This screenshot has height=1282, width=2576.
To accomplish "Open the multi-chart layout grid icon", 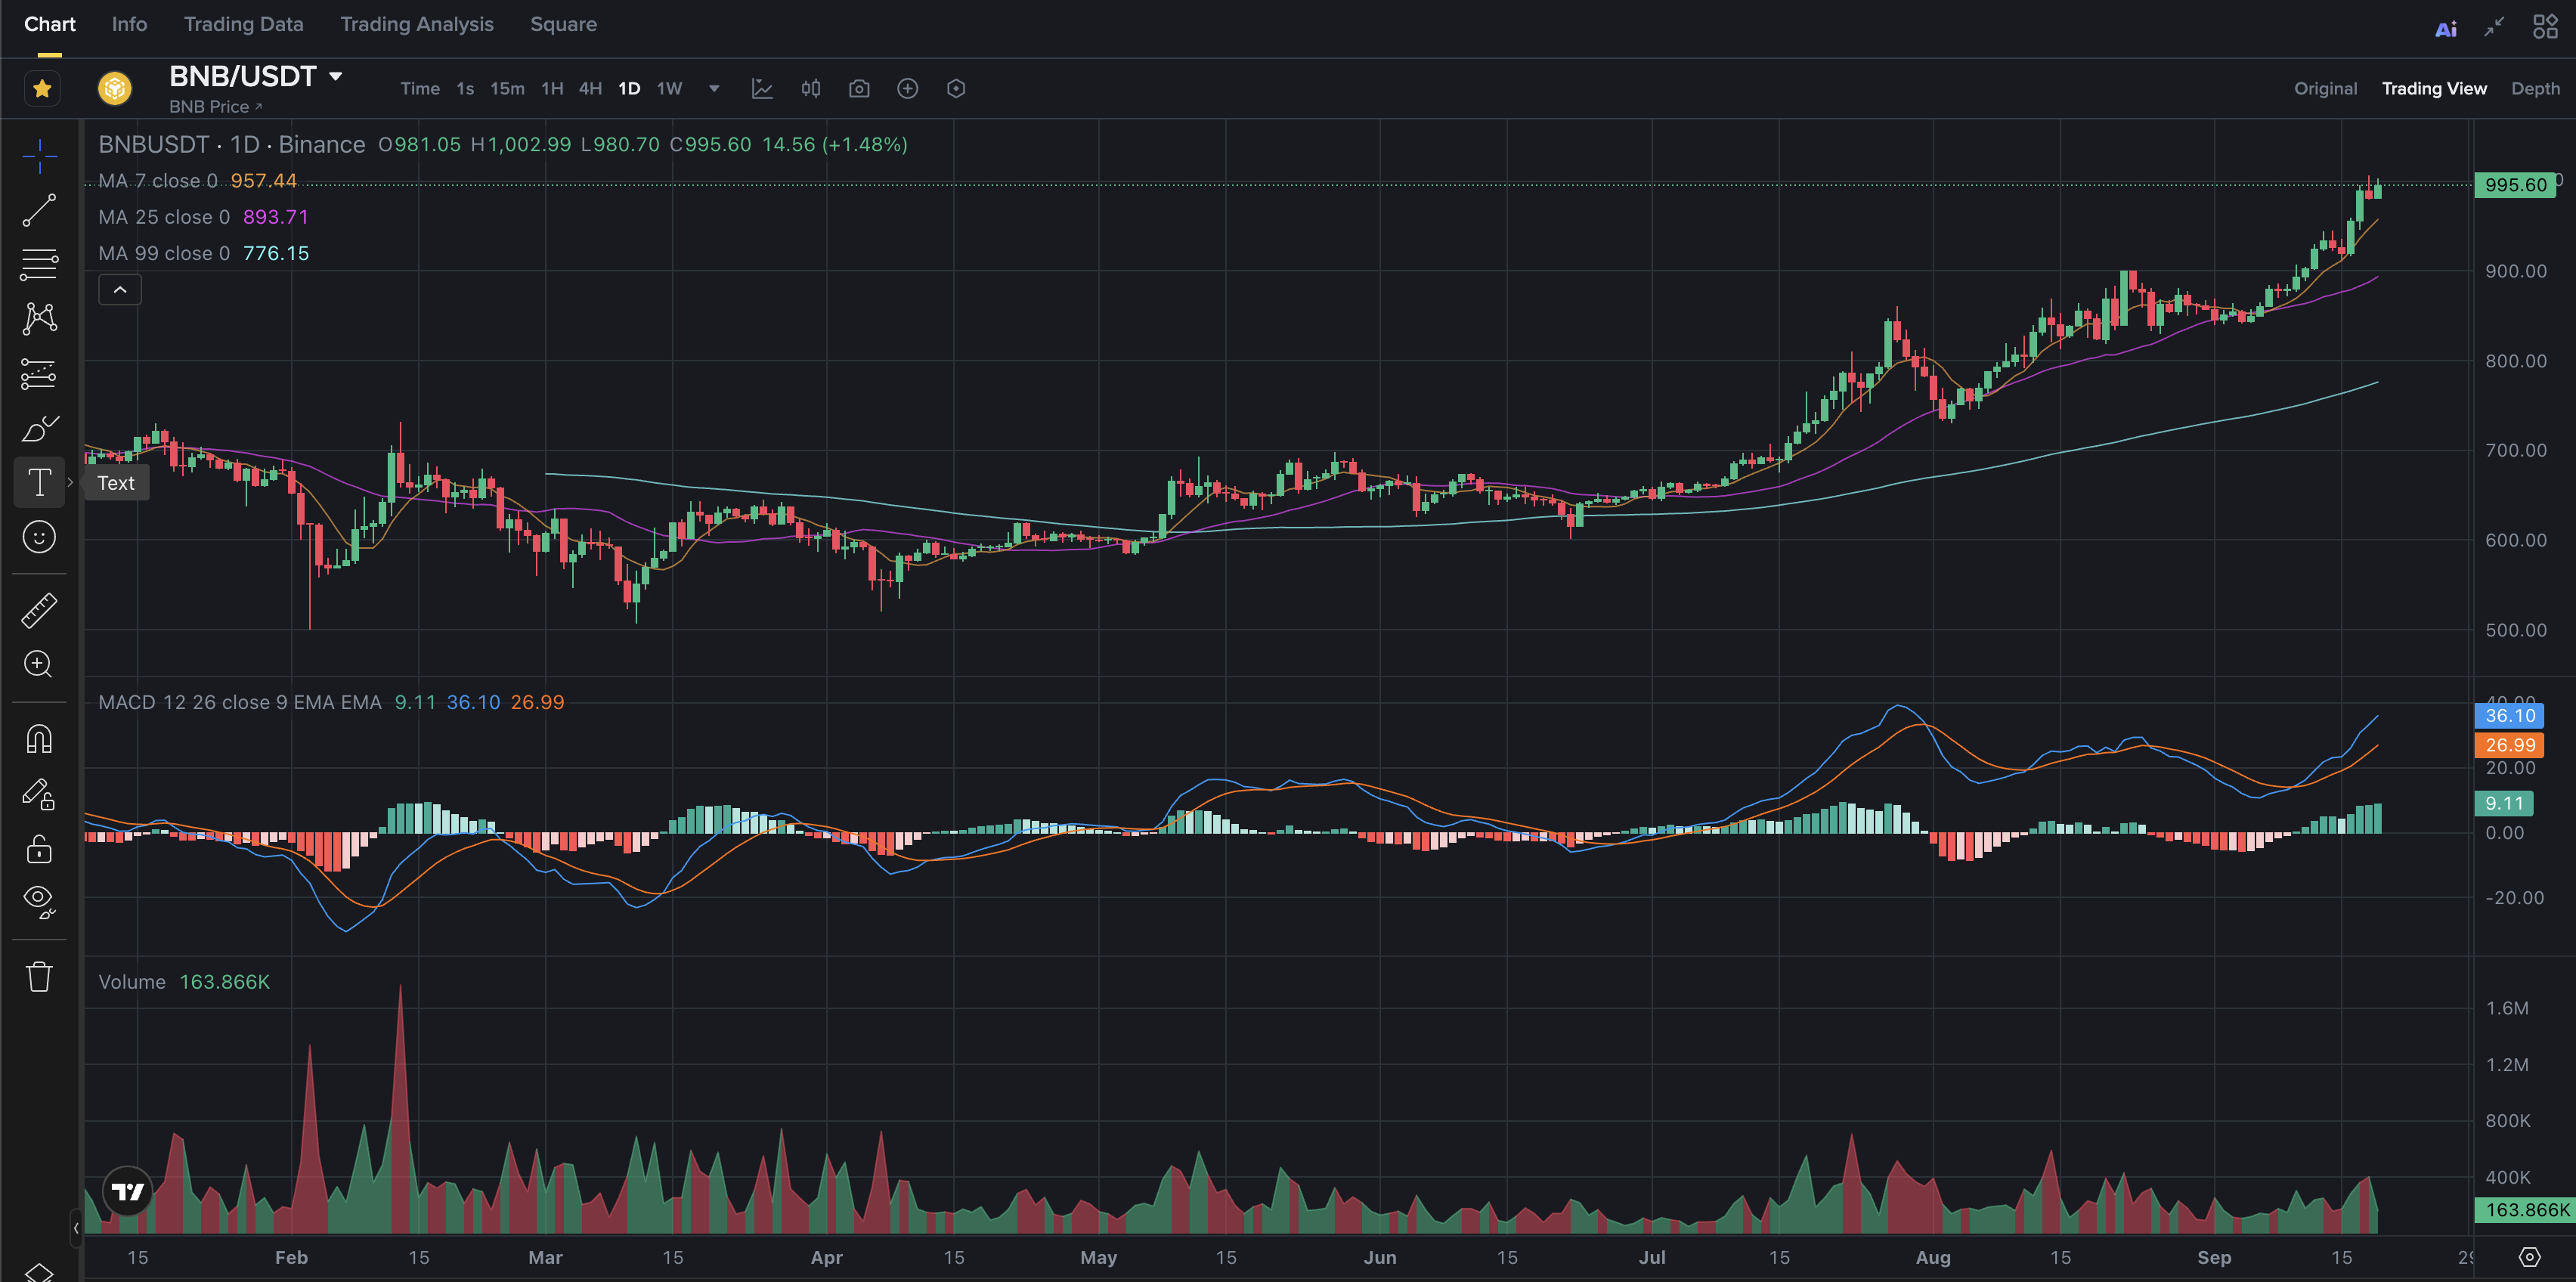I will pyautogui.click(x=2545, y=27).
